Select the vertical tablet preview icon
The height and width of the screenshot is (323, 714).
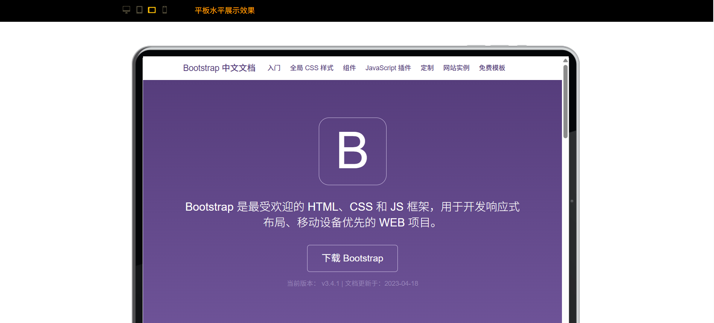(x=139, y=10)
